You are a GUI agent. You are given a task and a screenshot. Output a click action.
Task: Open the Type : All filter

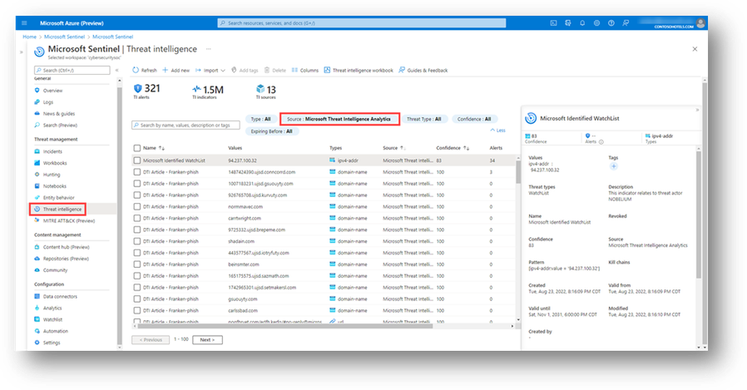260,119
